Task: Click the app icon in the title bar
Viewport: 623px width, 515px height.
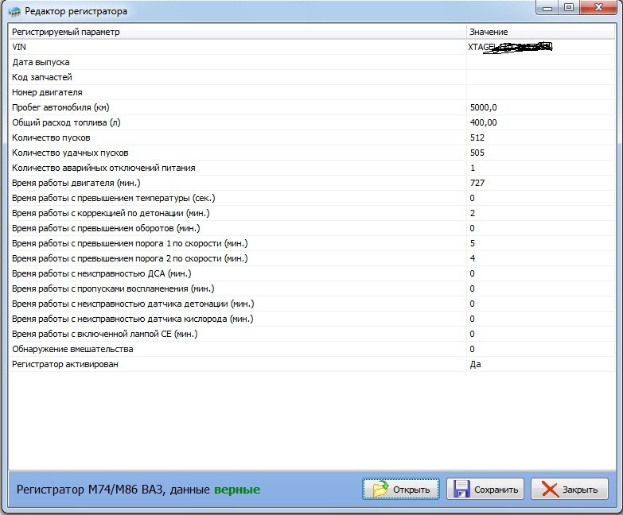Action: (14, 11)
